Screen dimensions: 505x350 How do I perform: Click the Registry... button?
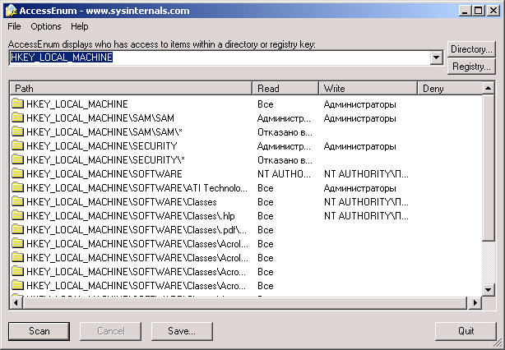coord(471,67)
